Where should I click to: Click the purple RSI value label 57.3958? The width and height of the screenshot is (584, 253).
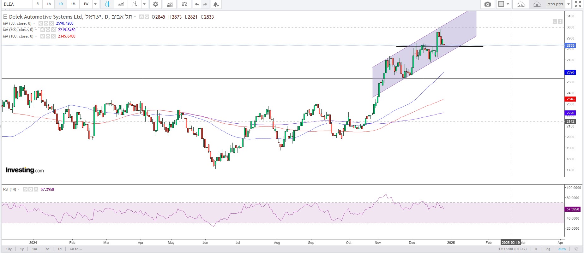tap(573, 209)
